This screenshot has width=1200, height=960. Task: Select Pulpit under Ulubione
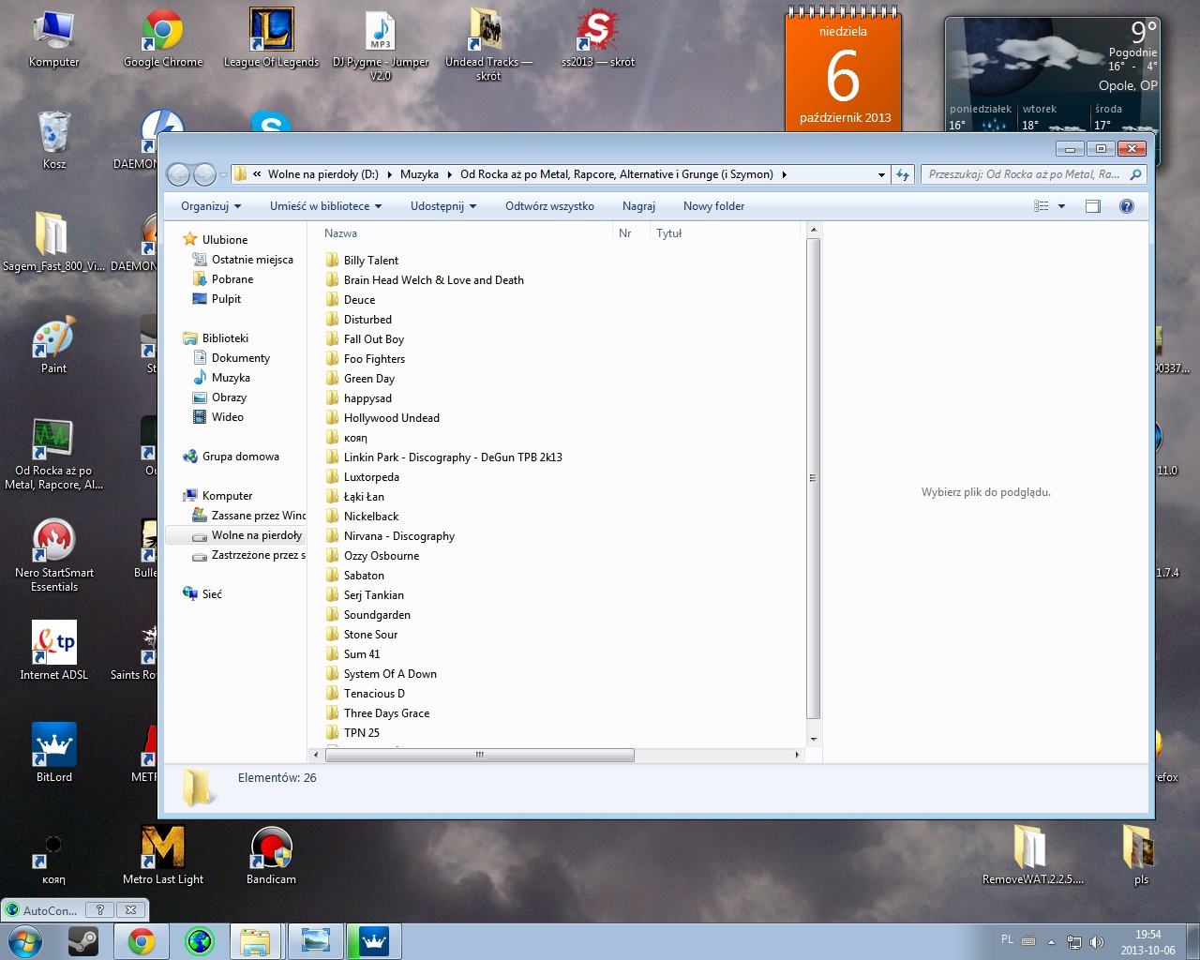(217, 299)
